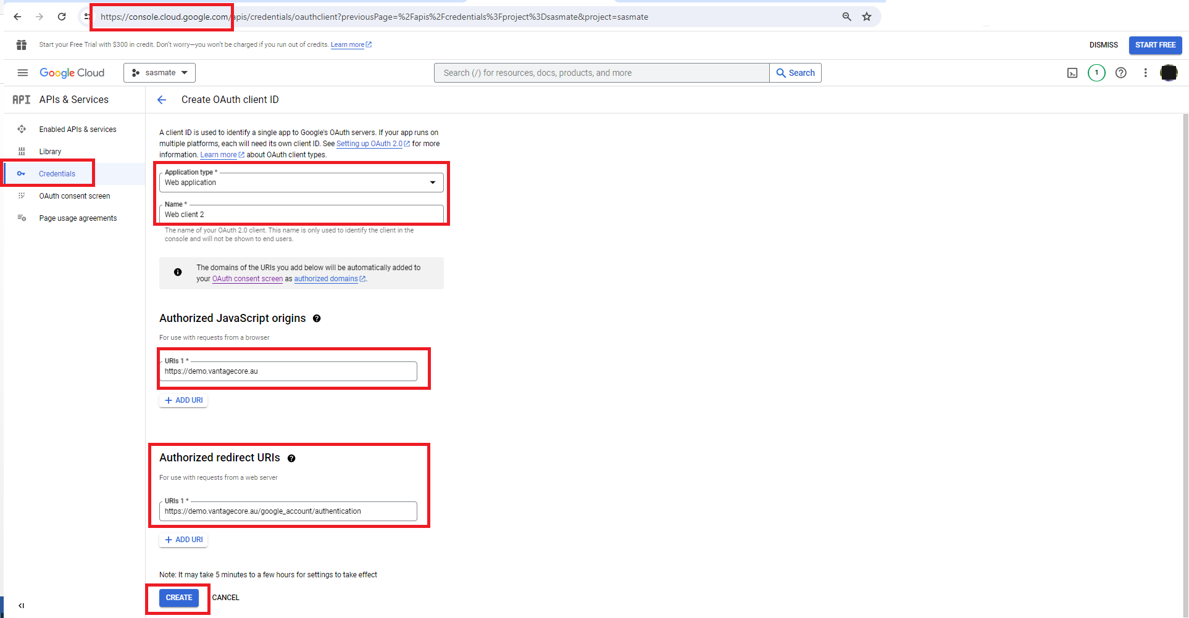Add URI under Authorized redirect URIs

click(x=184, y=540)
